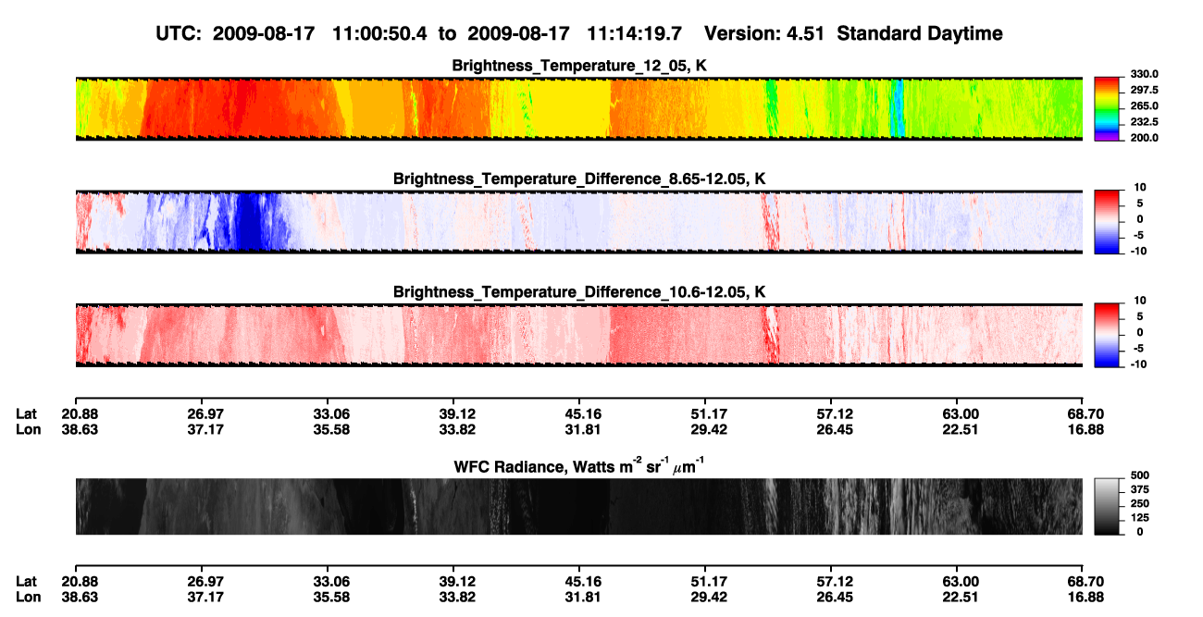Click the WFC radiance grayscale image strip
1203x617 pixels.
click(578, 506)
